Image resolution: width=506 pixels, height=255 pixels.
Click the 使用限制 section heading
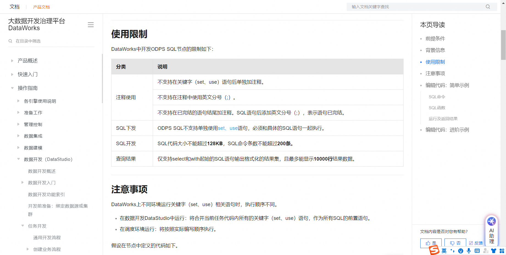click(129, 34)
